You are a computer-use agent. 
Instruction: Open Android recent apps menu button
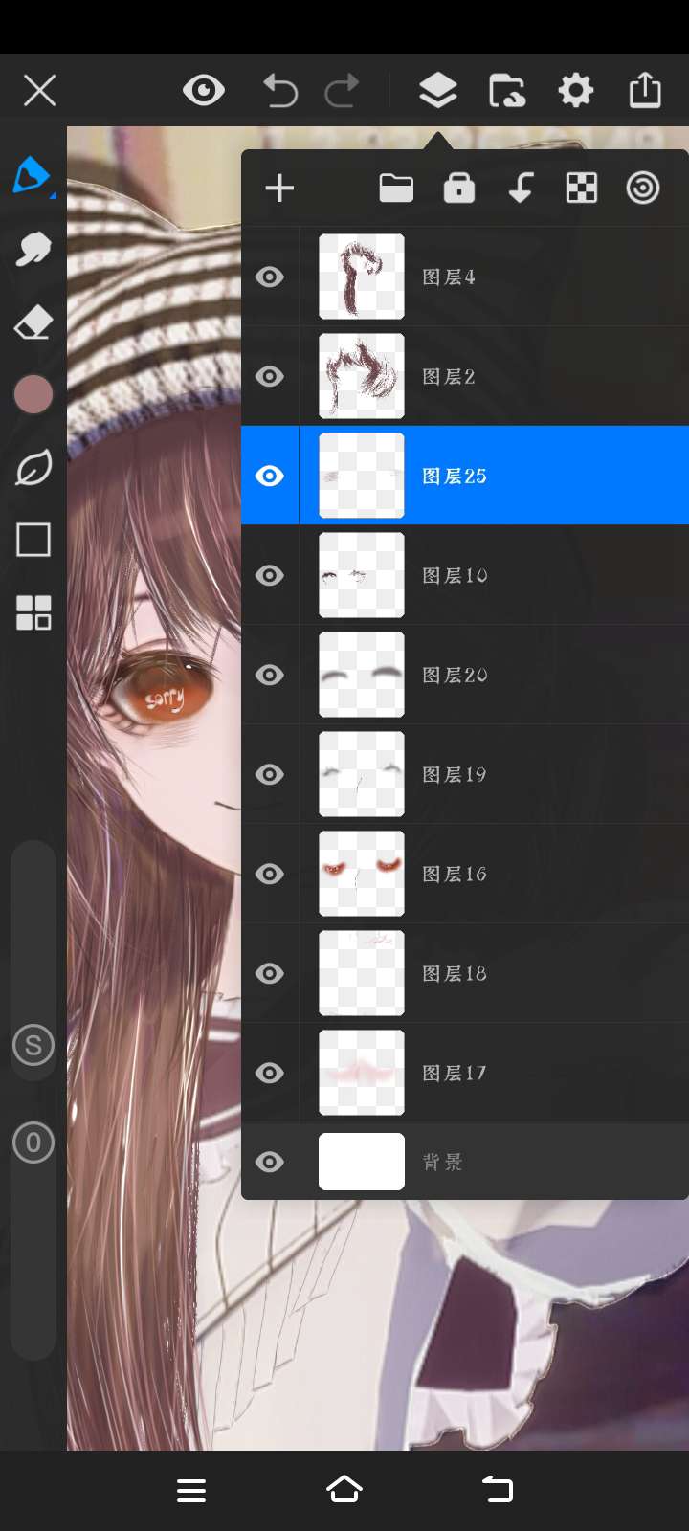click(191, 1490)
